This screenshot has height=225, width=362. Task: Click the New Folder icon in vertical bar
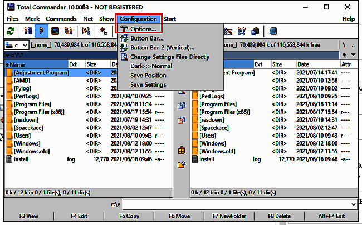point(182,164)
